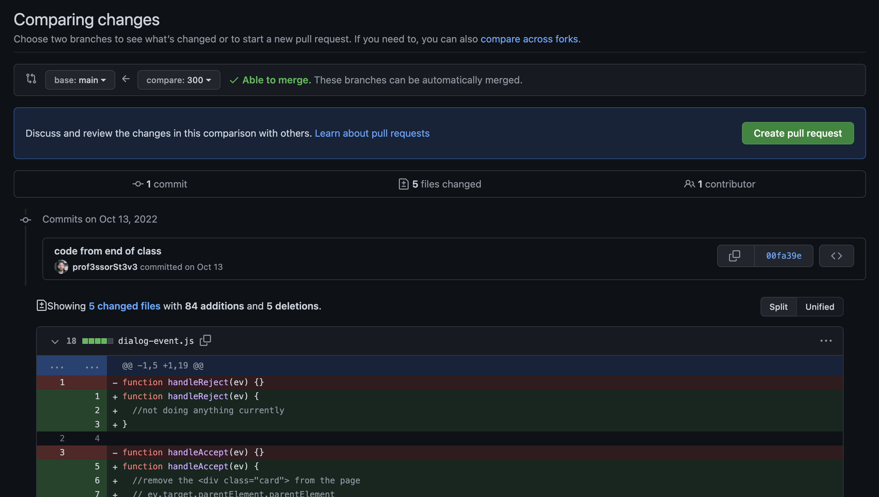Screen dimensions: 879x497
Task: Open dialog-event.js three-dot options menu
Action: pos(826,341)
